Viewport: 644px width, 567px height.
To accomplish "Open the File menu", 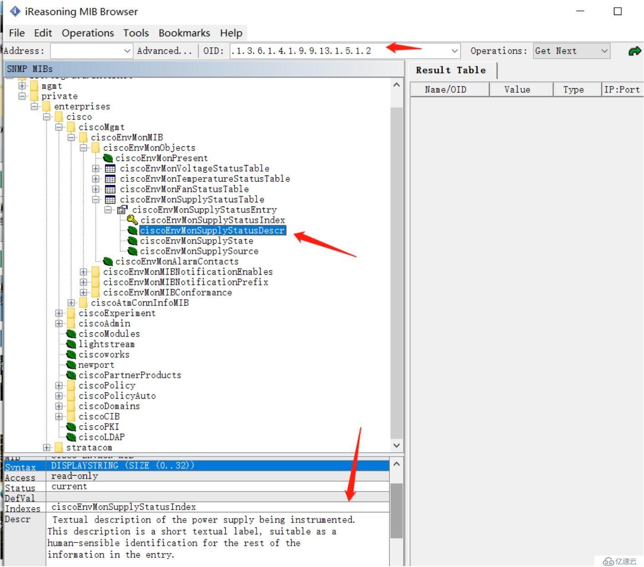I will click(x=17, y=33).
